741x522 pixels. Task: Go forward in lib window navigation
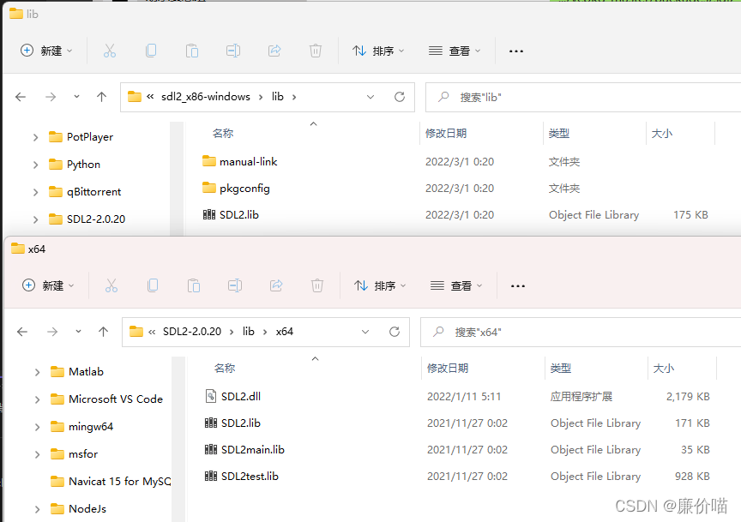click(x=51, y=97)
